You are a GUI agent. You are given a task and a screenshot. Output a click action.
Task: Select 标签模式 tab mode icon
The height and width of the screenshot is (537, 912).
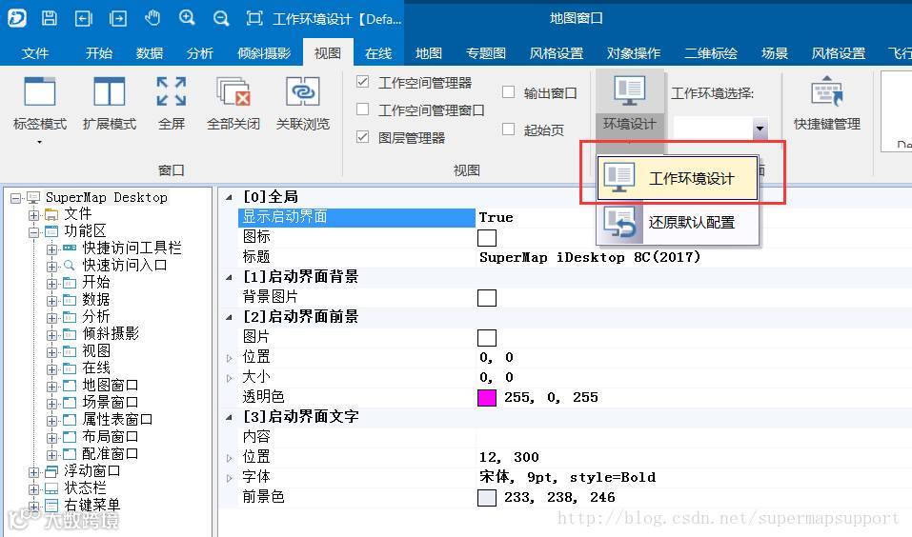click(40, 92)
